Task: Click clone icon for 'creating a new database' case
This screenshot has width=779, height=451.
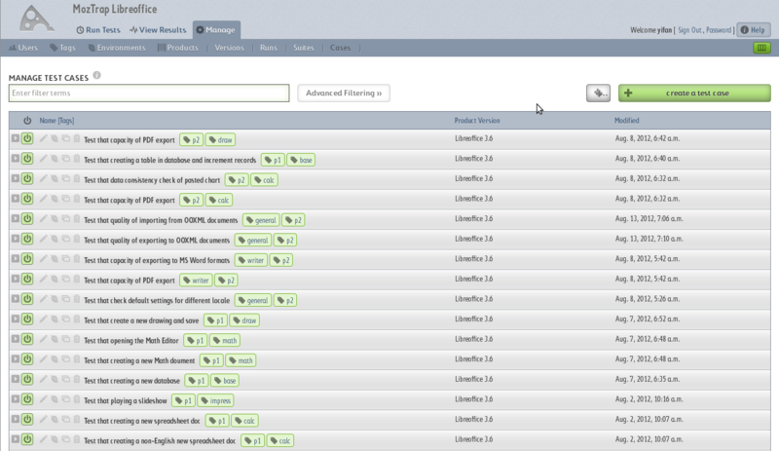Action: point(65,379)
